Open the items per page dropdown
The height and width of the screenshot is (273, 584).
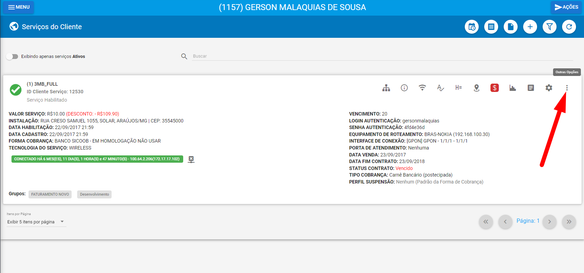tap(36, 222)
